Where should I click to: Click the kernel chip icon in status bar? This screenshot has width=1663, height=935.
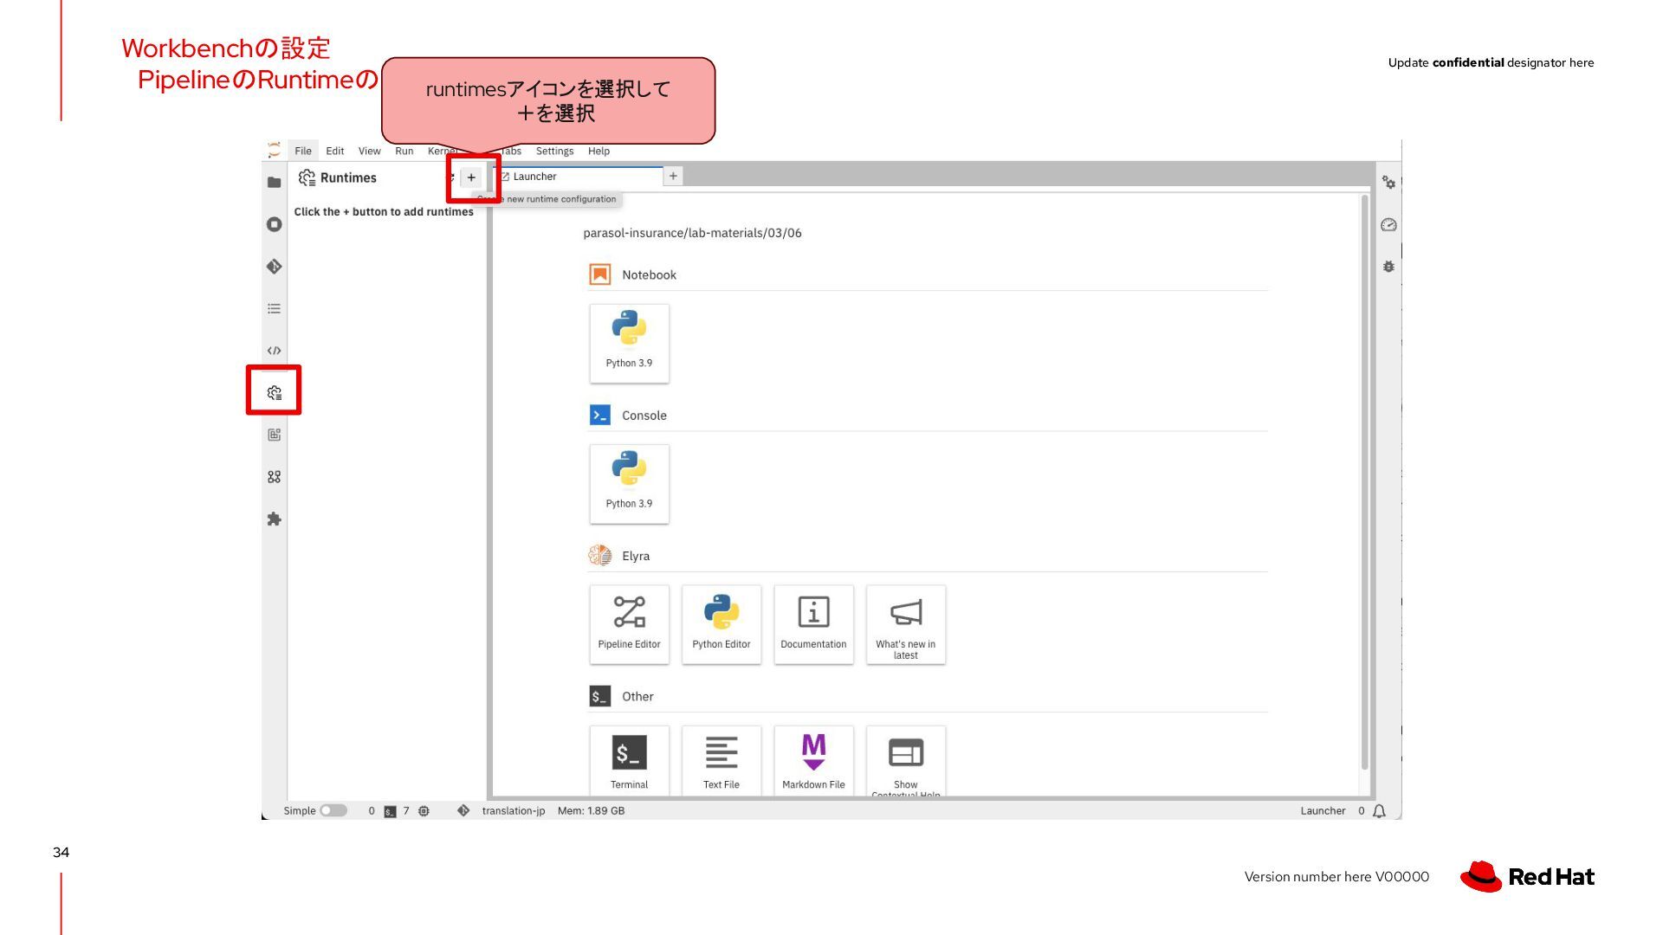(424, 811)
